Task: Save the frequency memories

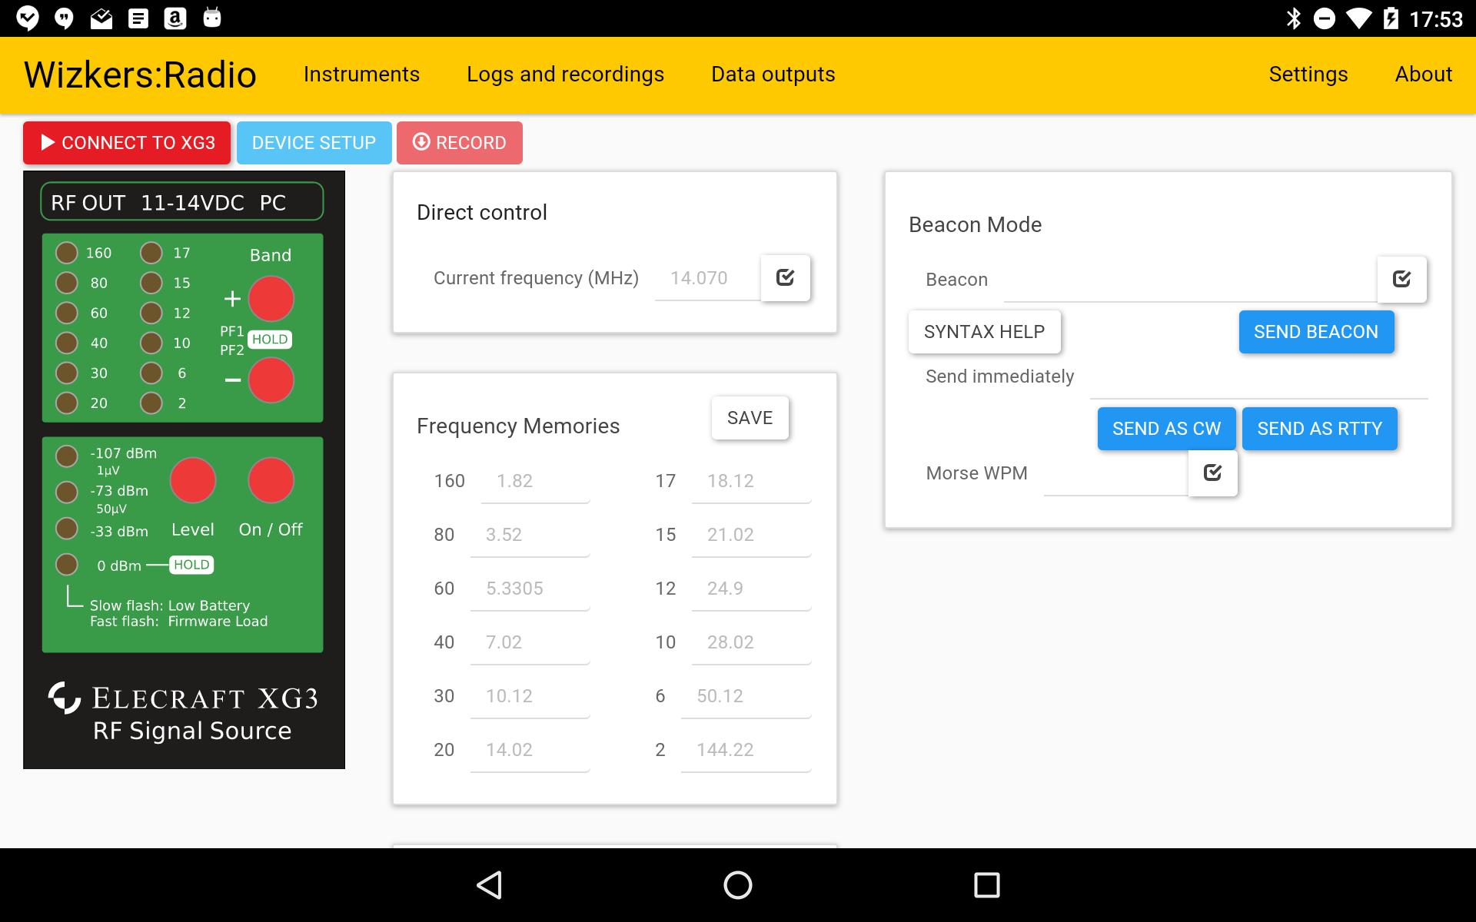Action: pyautogui.click(x=750, y=418)
